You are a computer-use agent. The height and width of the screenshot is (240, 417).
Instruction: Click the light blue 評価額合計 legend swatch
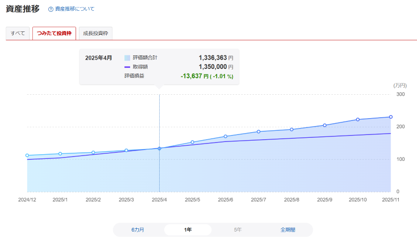click(x=127, y=58)
